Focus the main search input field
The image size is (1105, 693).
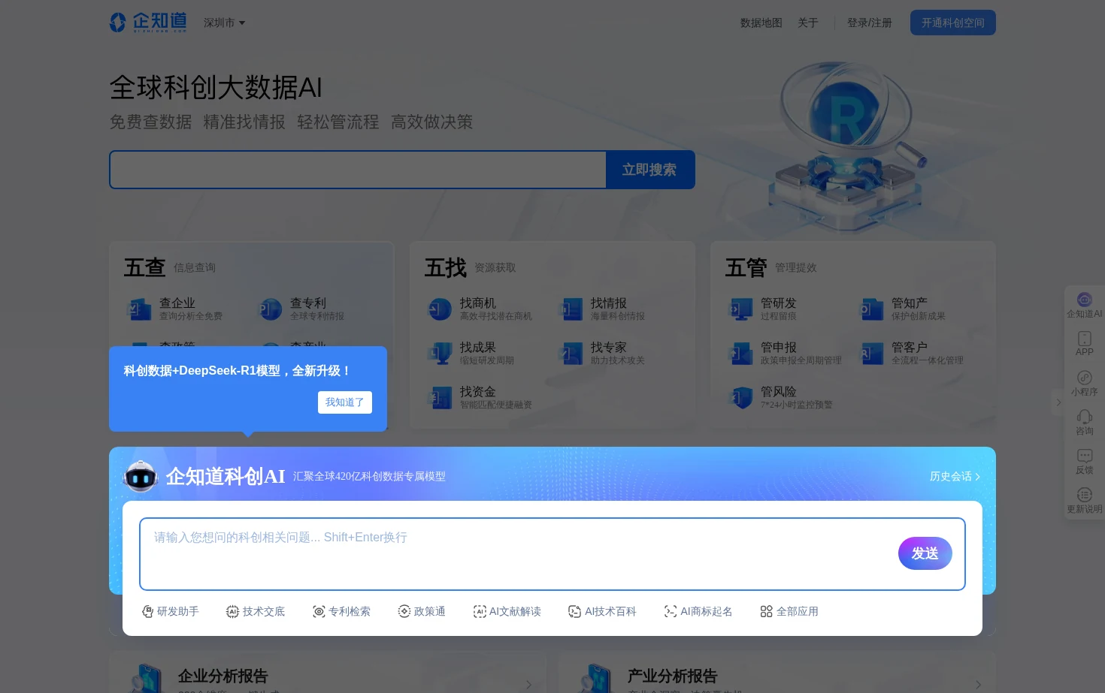[x=358, y=170]
